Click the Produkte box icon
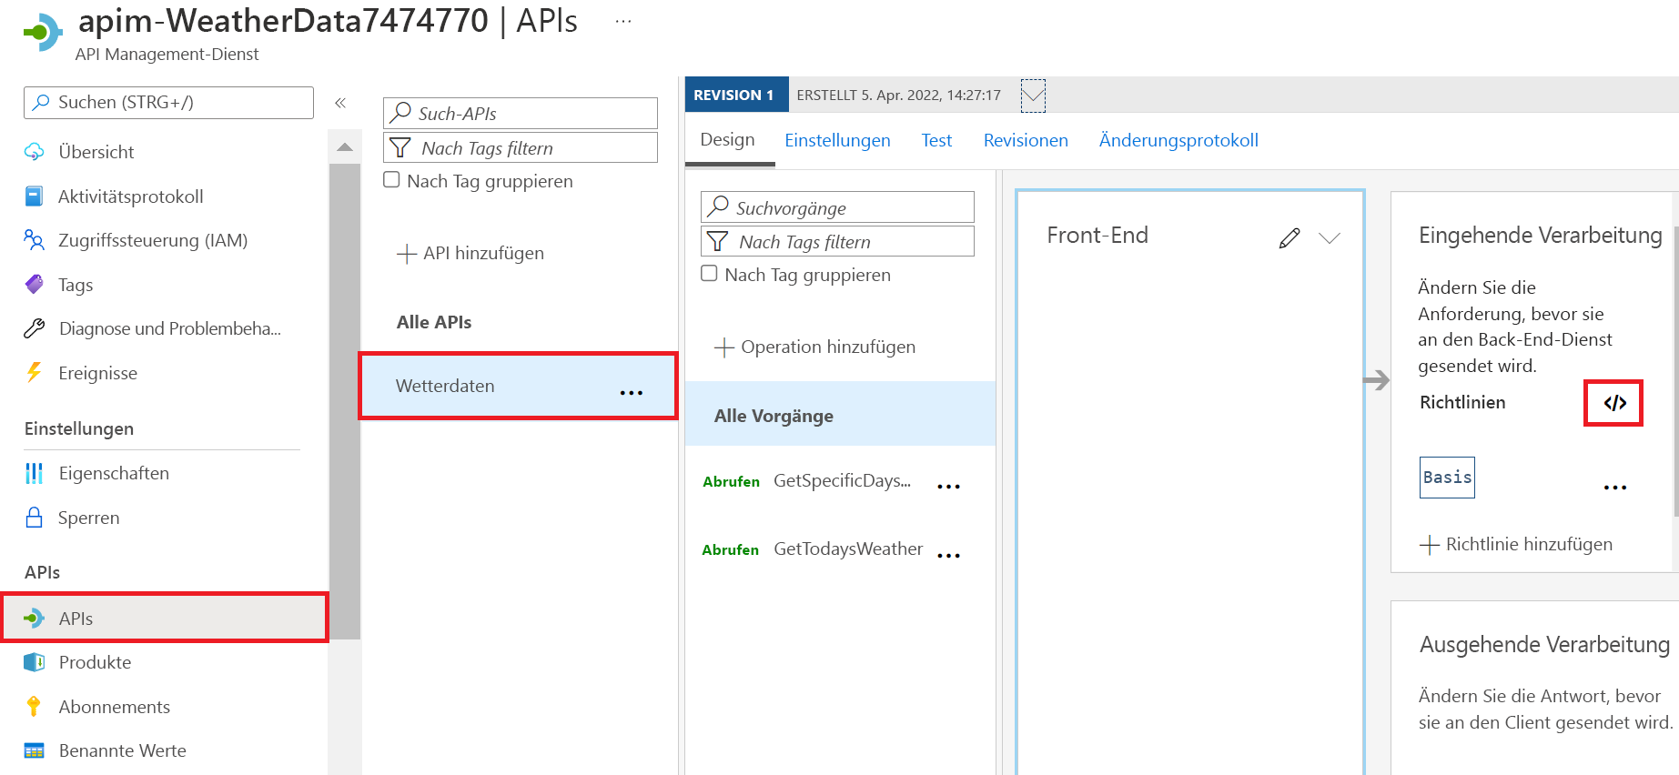 (34, 662)
